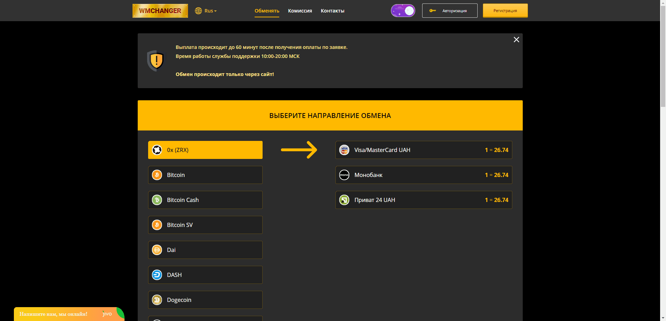Viewport: 666px width, 321px height.
Task: Dismiss the payout notice banner
Action: pyautogui.click(x=516, y=40)
